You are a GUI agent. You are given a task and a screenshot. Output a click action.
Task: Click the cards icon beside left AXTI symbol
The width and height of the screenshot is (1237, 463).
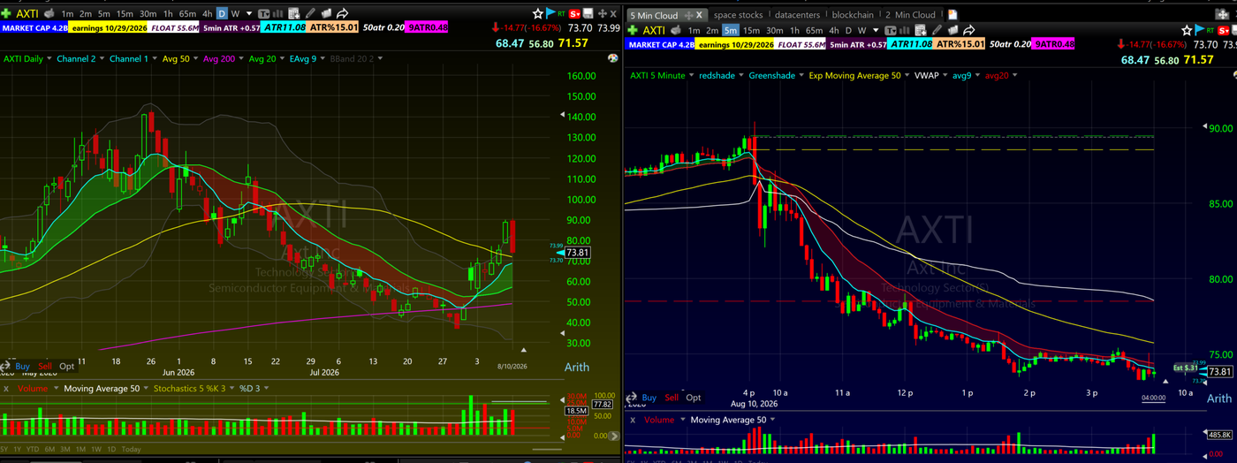point(48,13)
